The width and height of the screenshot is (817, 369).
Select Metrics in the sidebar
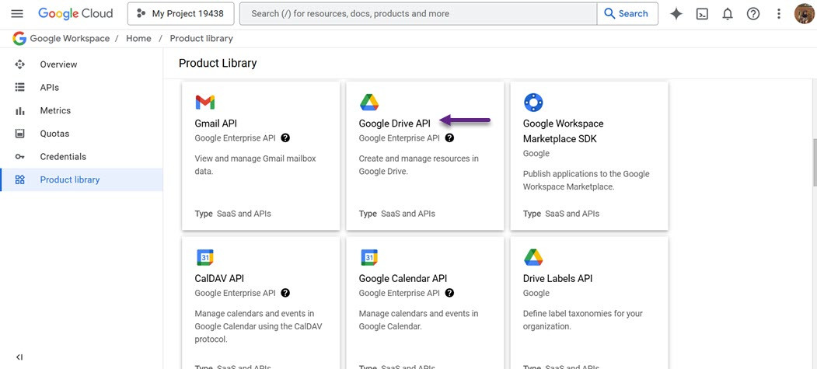pos(55,110)
